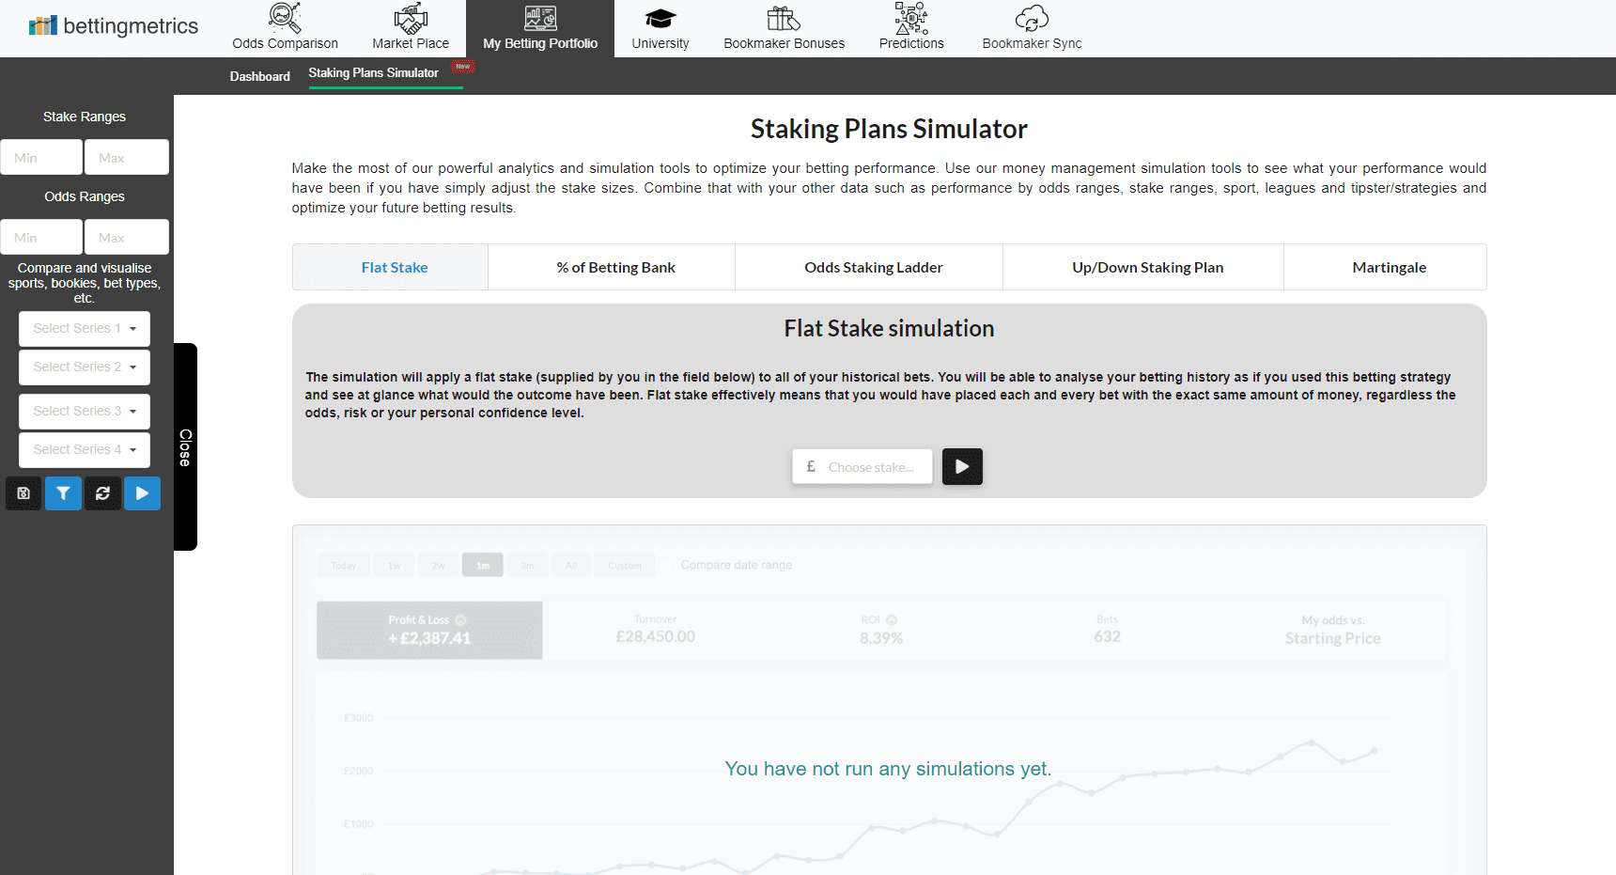Open Bookmaker Sync cloud icon
Viewport: 1616px width, 875px height.
(1032, 18)
